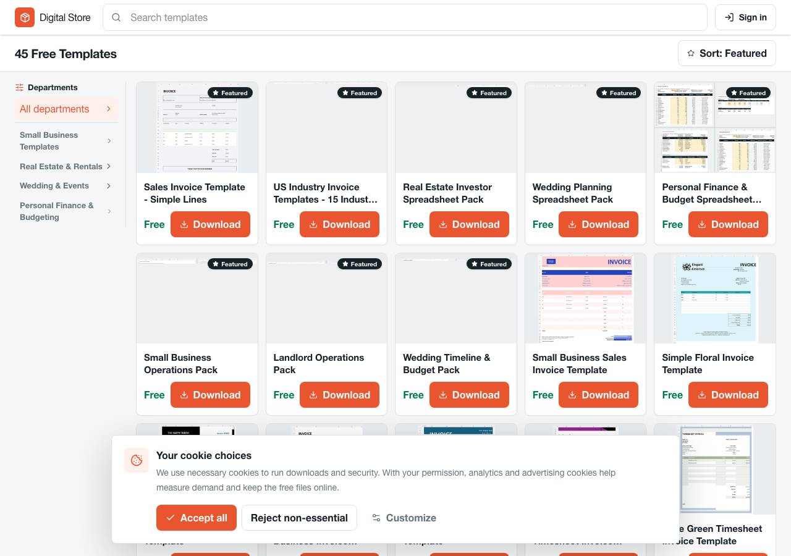791x556 pixels.
Task: Expand Personal Finance & Budgeting department
Action: point(67,211)
